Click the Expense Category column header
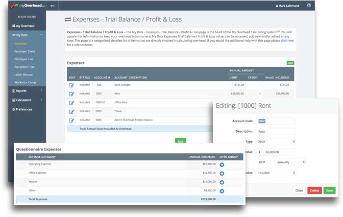This screenshot has height=217, width=343. 42,157
